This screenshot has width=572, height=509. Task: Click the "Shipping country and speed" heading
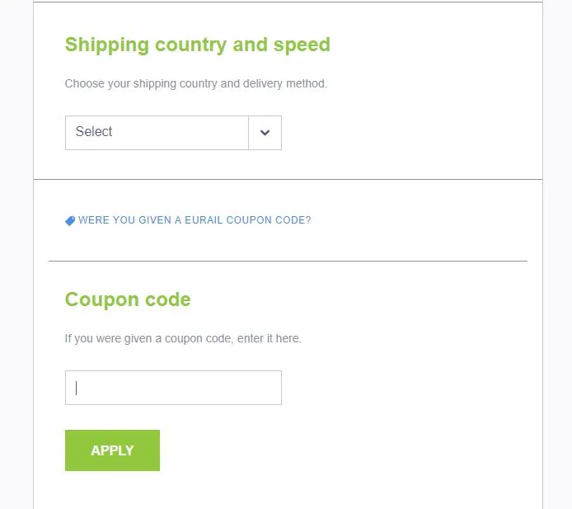coord(197,45)
